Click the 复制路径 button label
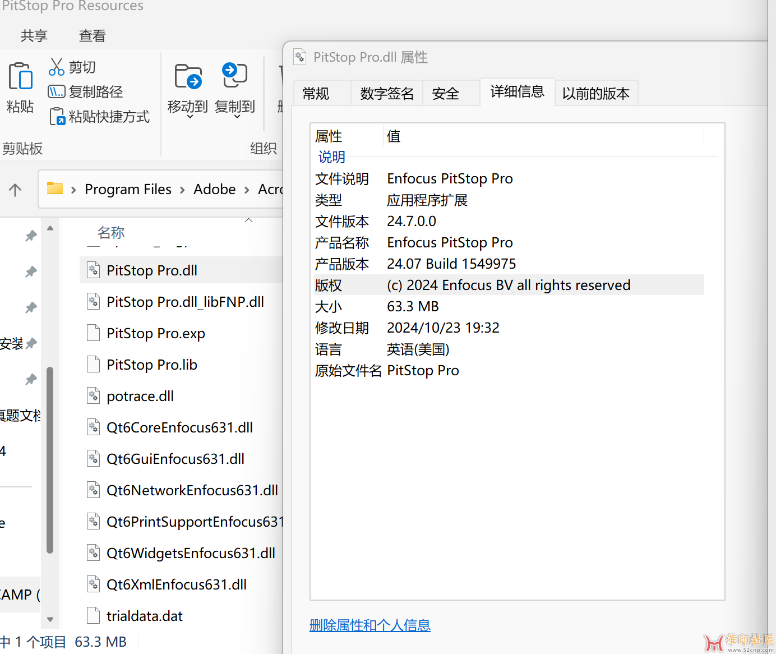Screen dimensions: 776x654 96,92
